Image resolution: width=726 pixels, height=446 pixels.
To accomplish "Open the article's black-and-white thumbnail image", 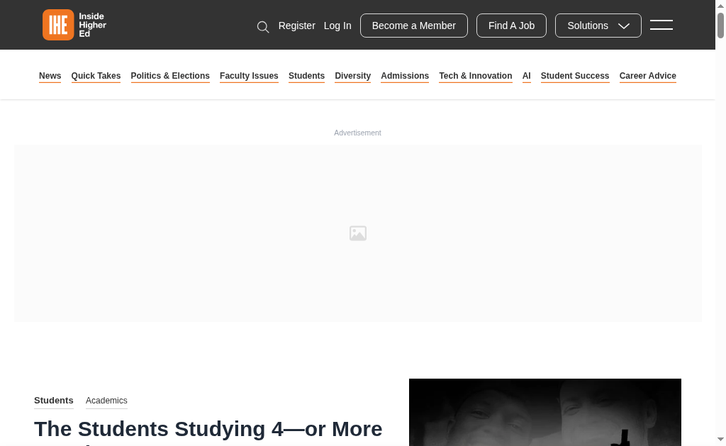I will [x=544, y=413].
